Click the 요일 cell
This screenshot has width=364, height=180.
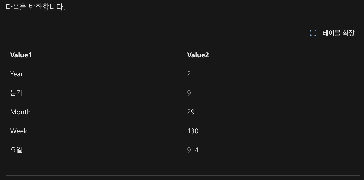tap(94, 150)
